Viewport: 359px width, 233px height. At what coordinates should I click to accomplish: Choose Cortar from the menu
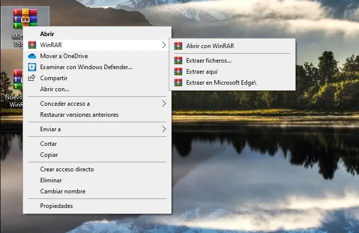97,144
